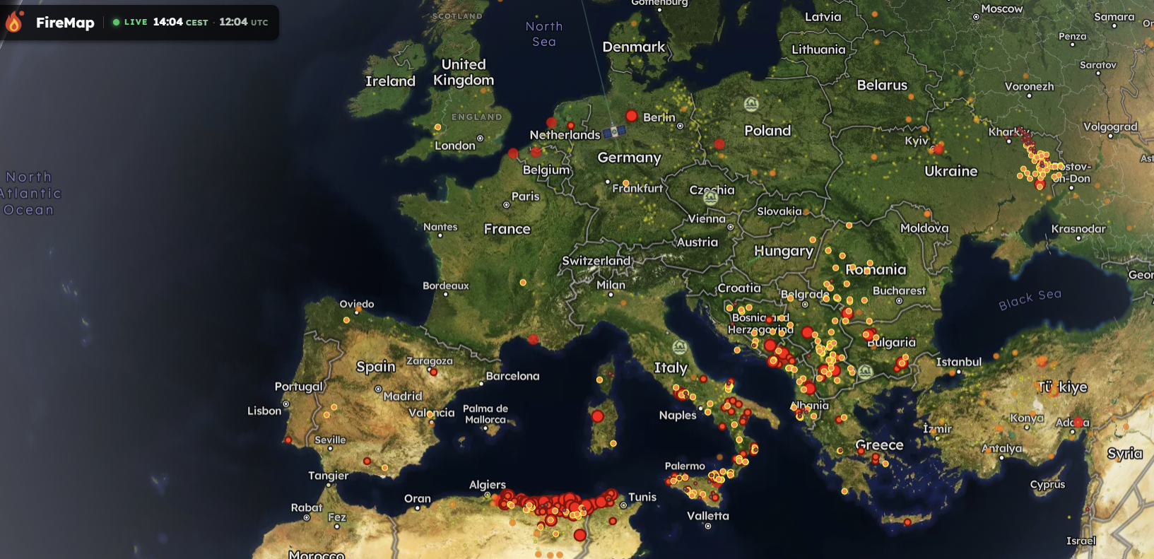Click the Tunis city label

point(642,497)
